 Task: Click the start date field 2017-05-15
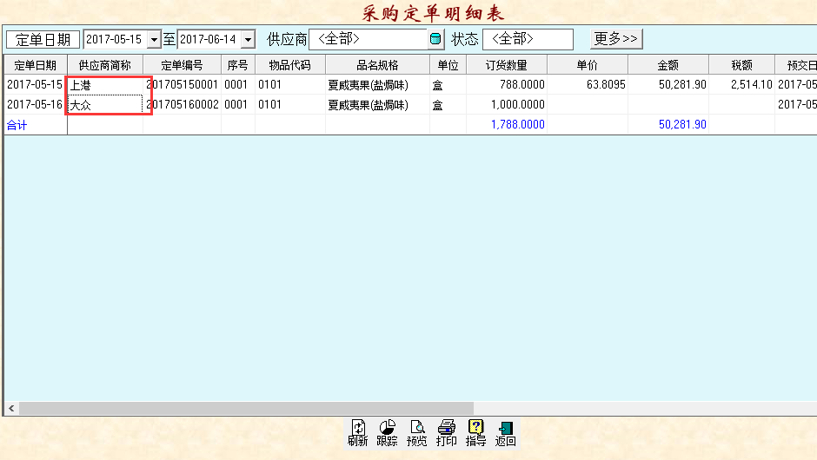click(x=115, y=40)
